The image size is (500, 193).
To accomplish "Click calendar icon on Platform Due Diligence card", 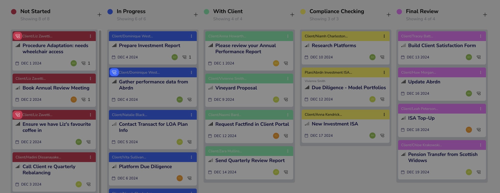I will pyautogui.click(x=113, y=178).
